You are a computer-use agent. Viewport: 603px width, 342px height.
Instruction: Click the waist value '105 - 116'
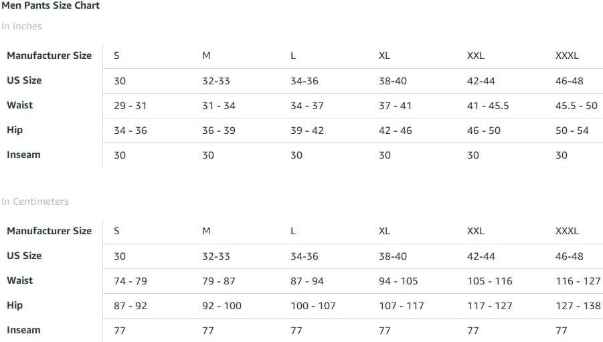[x=489, y=281]
